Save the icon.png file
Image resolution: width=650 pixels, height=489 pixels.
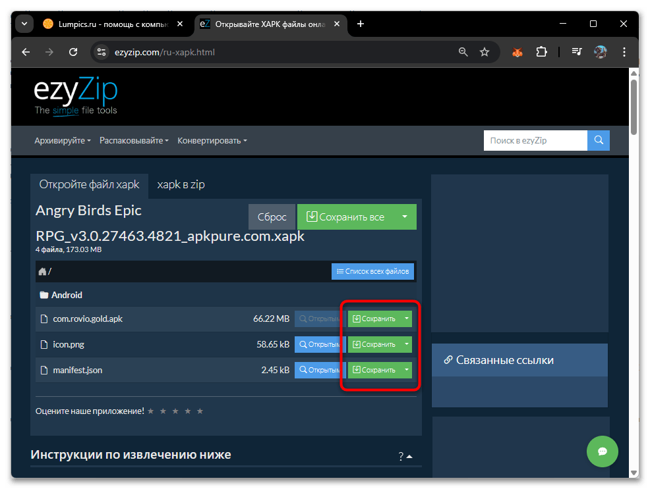(x=374, y=344)
